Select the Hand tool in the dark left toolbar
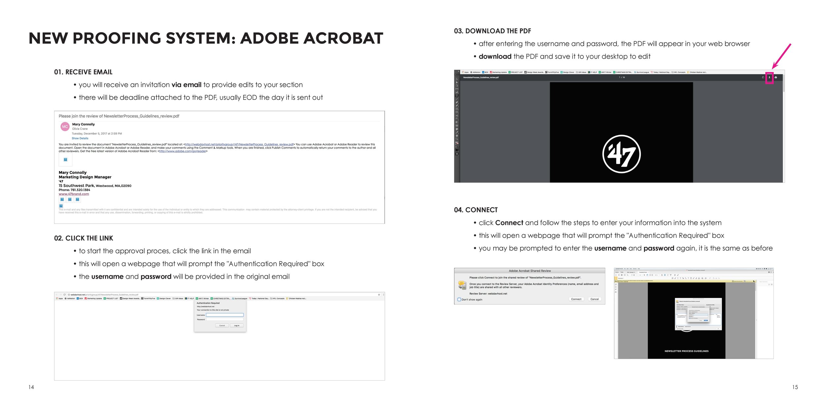This screenshot has height=413, width=826. coord(457,135)
